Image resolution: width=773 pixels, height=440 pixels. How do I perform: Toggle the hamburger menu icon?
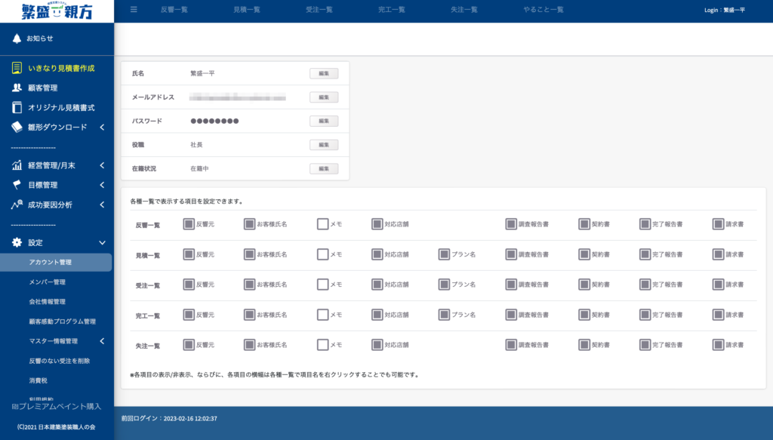coord(134,9)
